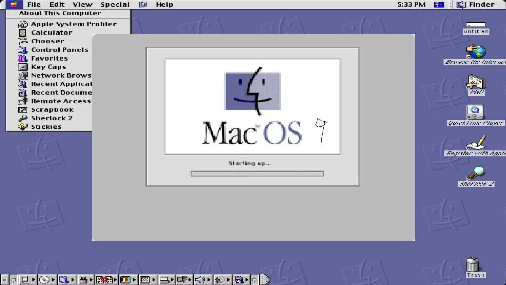Open the popup arrow next to resolution module
The width and height of the screenshot is (506, 285).
click(x=154, y=279)
